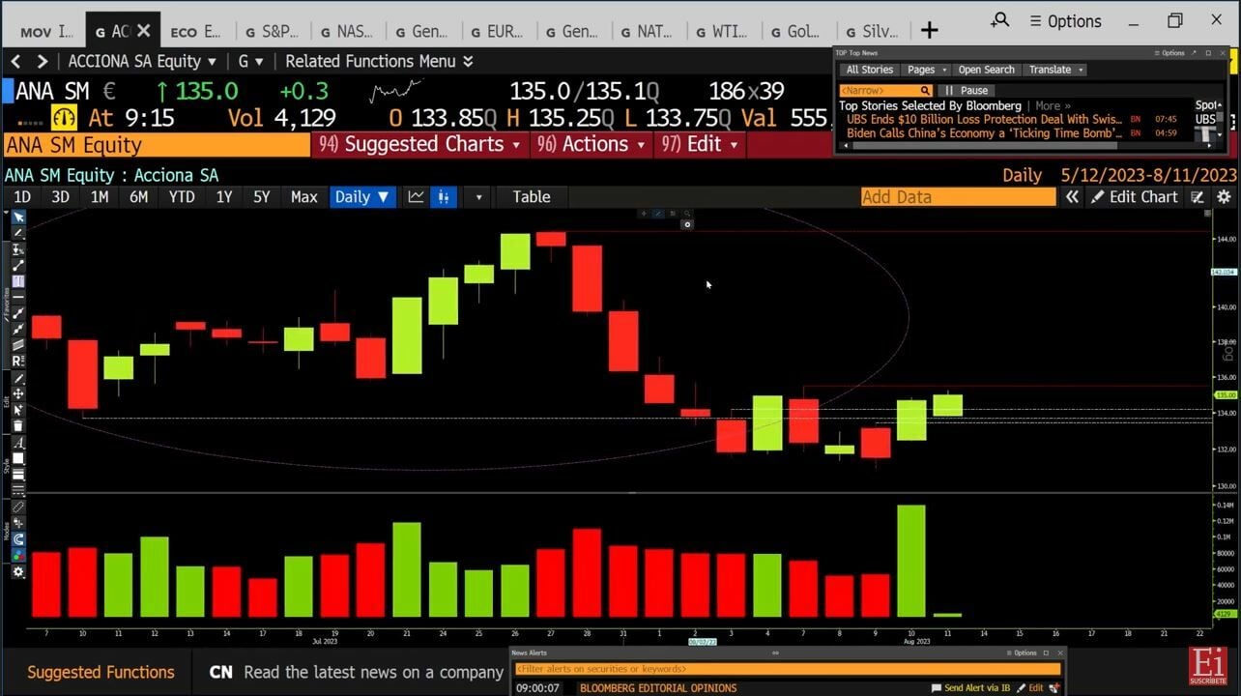The width and height of the screenshot is (1241, 696).
Task: Click the search-plus icon near Options
Action: coord(1000,20)
